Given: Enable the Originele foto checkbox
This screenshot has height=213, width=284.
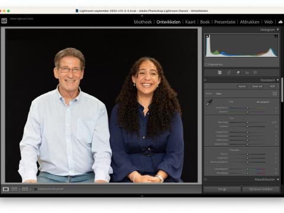Looking at the screenshot, I should pyautogui.click(x=206, y=64).
